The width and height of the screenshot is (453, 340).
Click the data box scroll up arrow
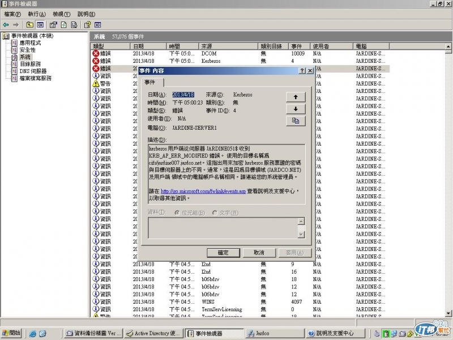pyautogui.click(x=301, y=222)
